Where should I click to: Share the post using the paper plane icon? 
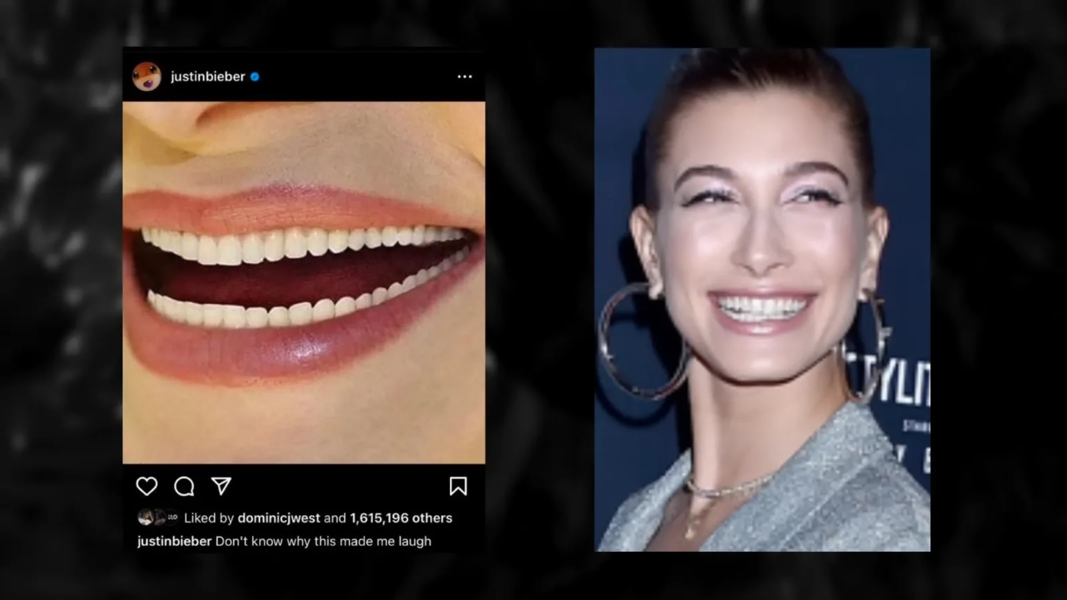(221, 486)
